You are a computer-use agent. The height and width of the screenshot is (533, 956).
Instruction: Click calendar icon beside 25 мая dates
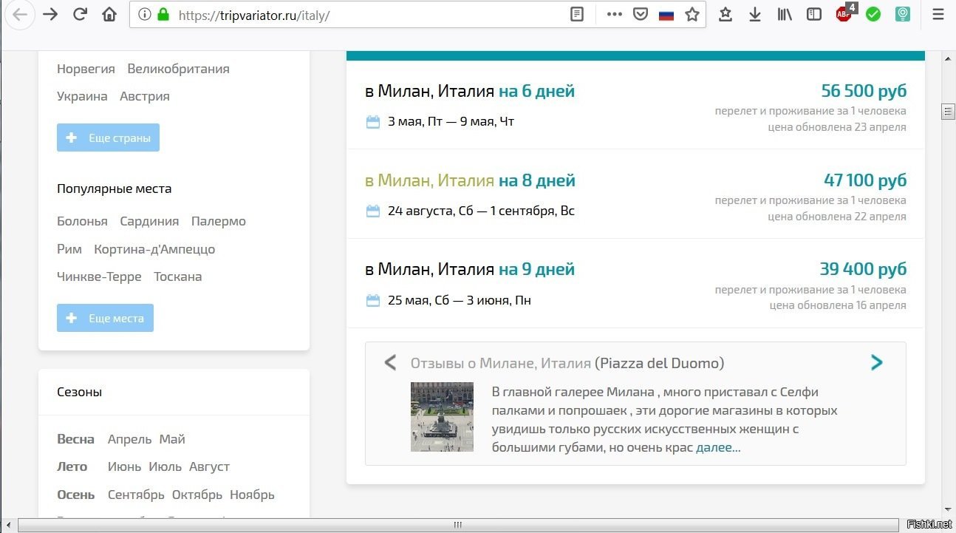click(373, 301)
